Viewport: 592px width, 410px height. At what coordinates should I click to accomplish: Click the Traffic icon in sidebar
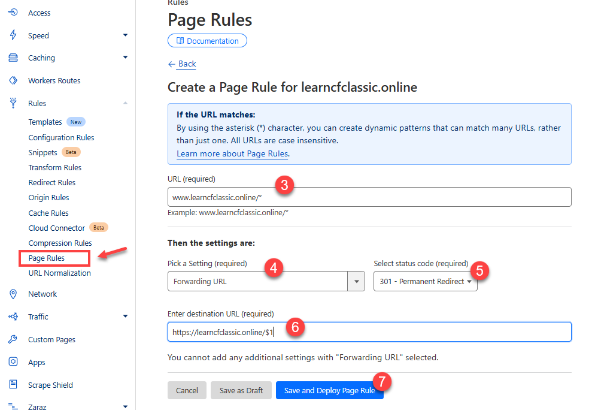[x=13, y=316]
